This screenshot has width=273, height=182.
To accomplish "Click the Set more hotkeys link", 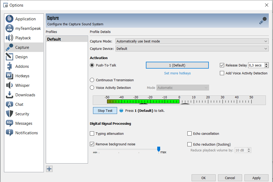I will click(177, 73).
